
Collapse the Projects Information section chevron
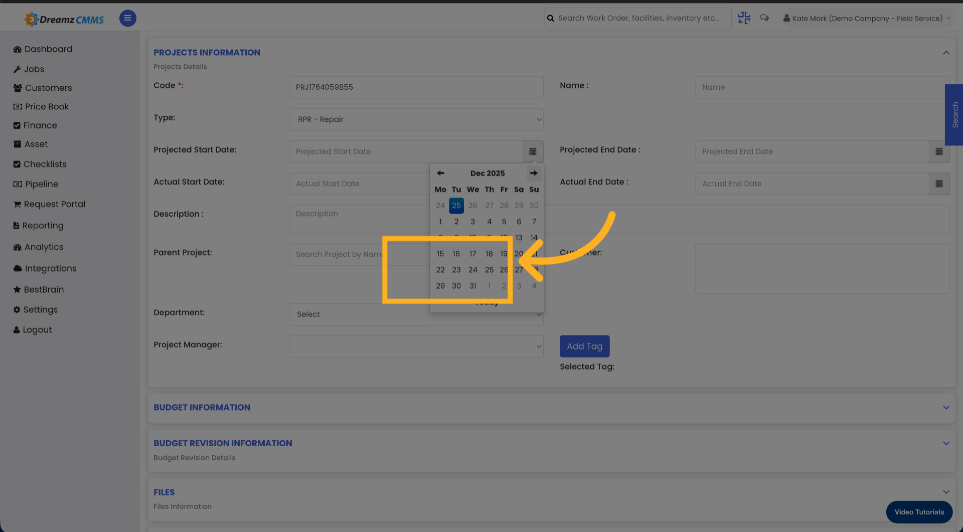tap(946, 52)
